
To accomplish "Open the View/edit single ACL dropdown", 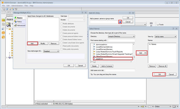I will pyautogui.click(x=51, y=51).
